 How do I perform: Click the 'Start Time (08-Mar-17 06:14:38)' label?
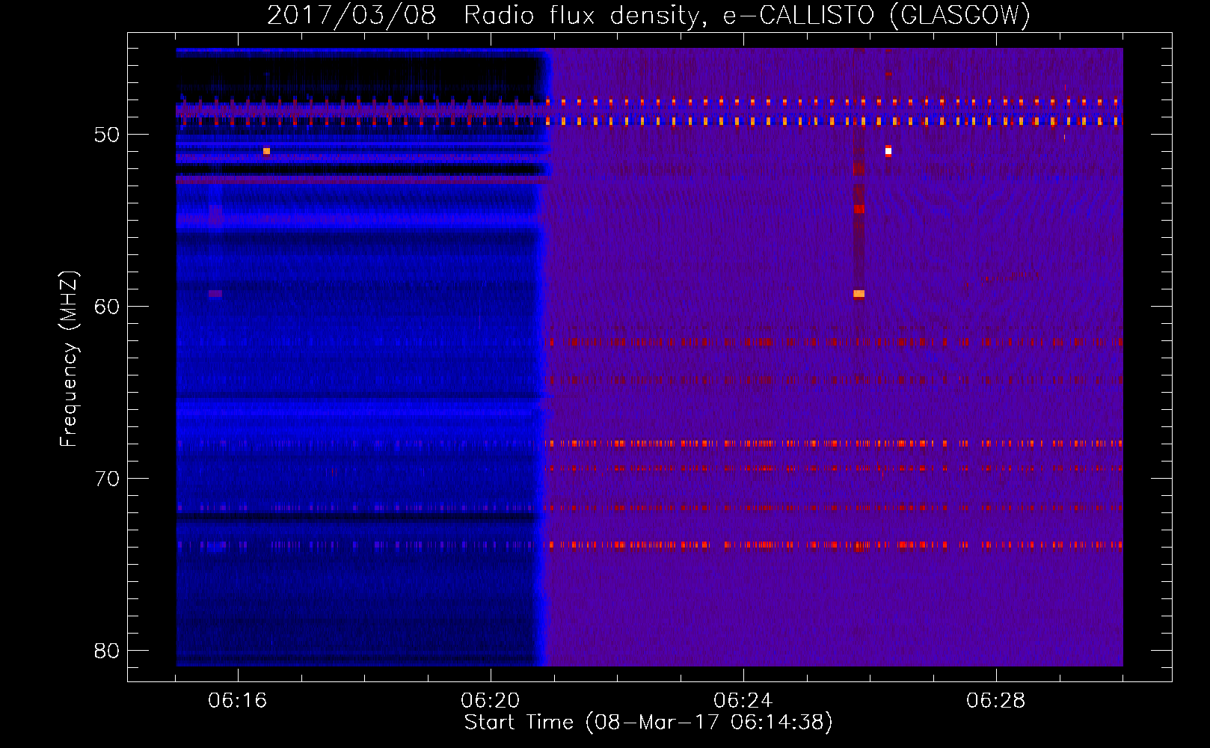click(648, 723)
